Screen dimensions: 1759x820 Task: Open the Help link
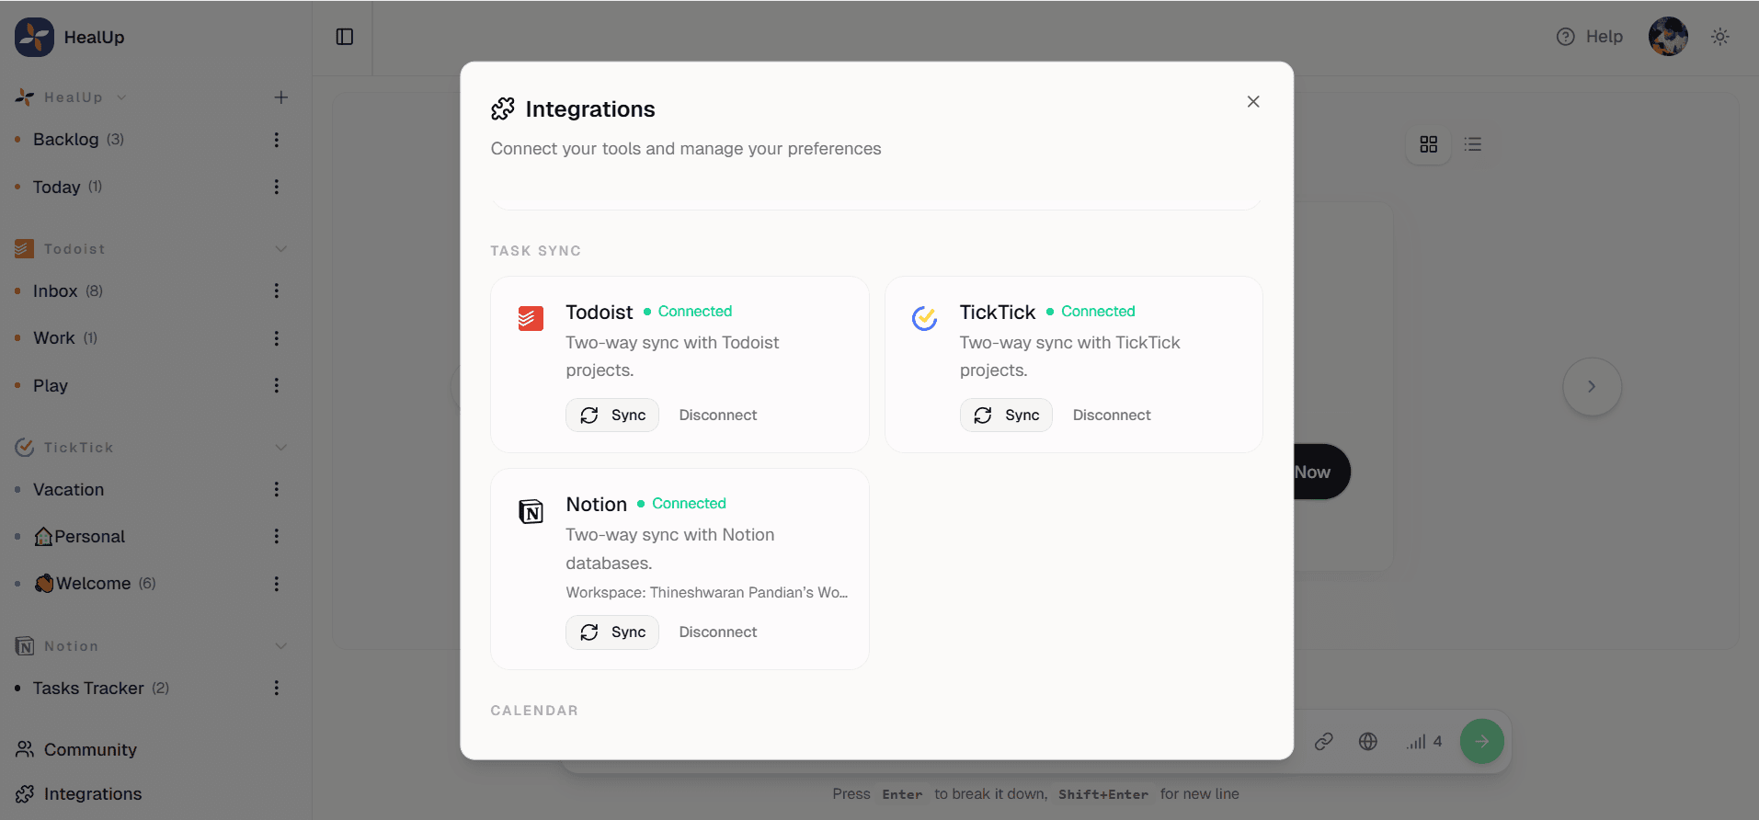click(x=1590, y=37)
